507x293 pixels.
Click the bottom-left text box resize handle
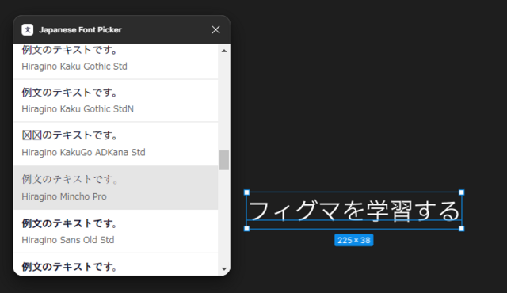click(x=246, y=229)
